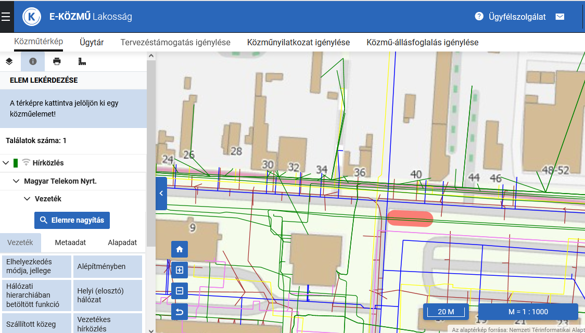Click the highlighted red cable segment on map
Image resolution: width=585 pixels, height=333 pixels.
point(410,219)
